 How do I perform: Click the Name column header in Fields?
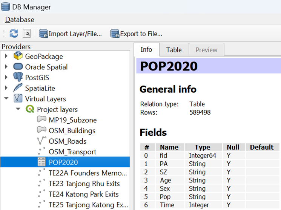169,147
